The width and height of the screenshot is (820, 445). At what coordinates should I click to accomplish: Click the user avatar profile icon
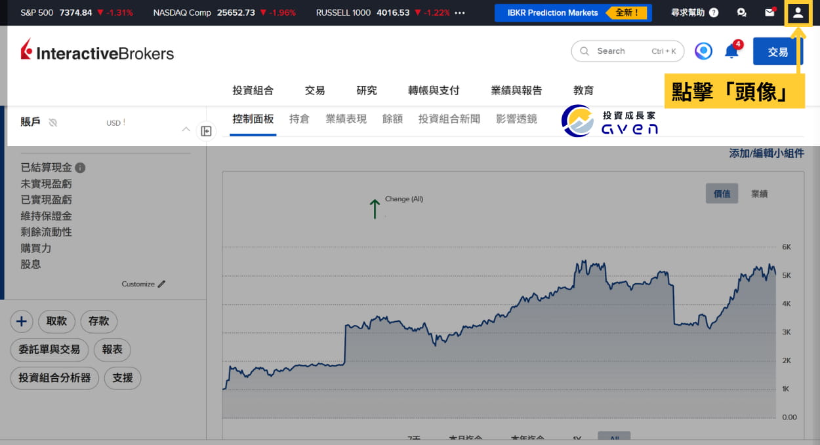[798, 12]
